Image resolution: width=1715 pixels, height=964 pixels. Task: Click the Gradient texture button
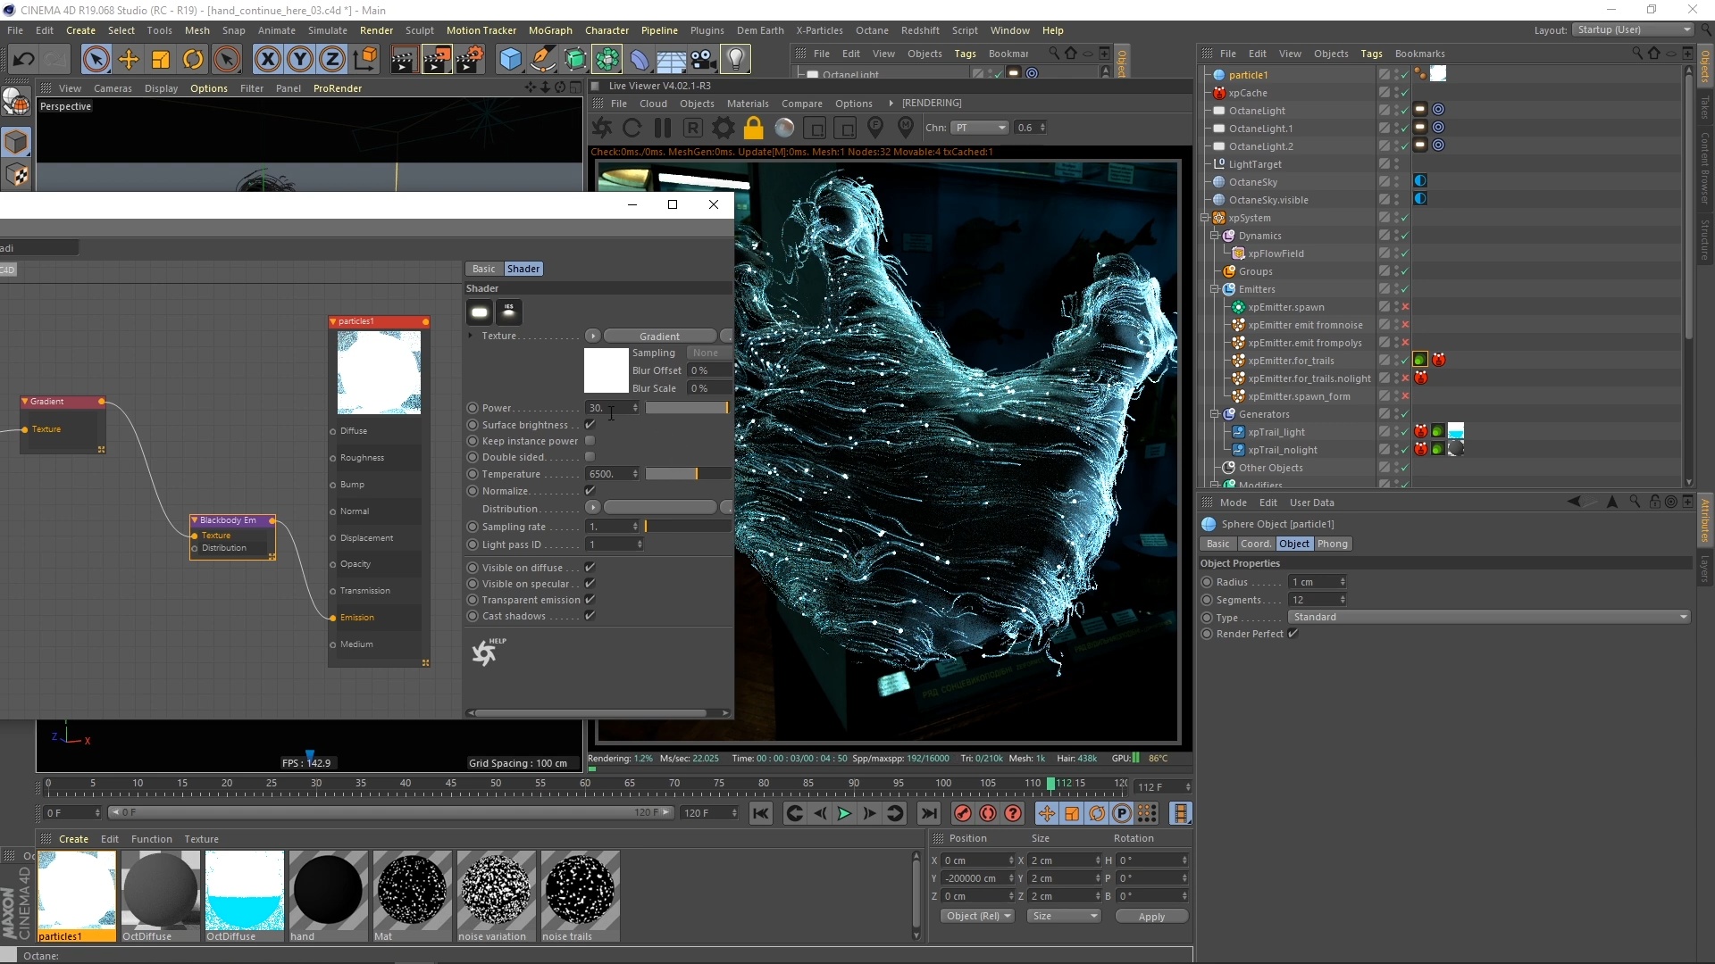[659, 337]
